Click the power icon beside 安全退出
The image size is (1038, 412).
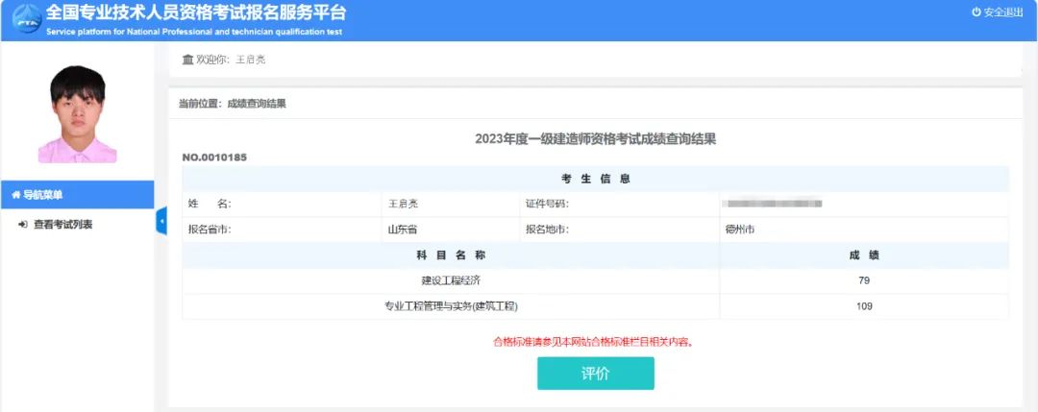click(976, 12)
